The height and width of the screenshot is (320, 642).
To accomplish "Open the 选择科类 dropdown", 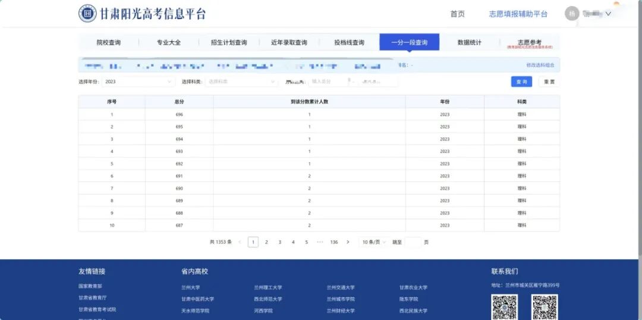I will 241,81.
